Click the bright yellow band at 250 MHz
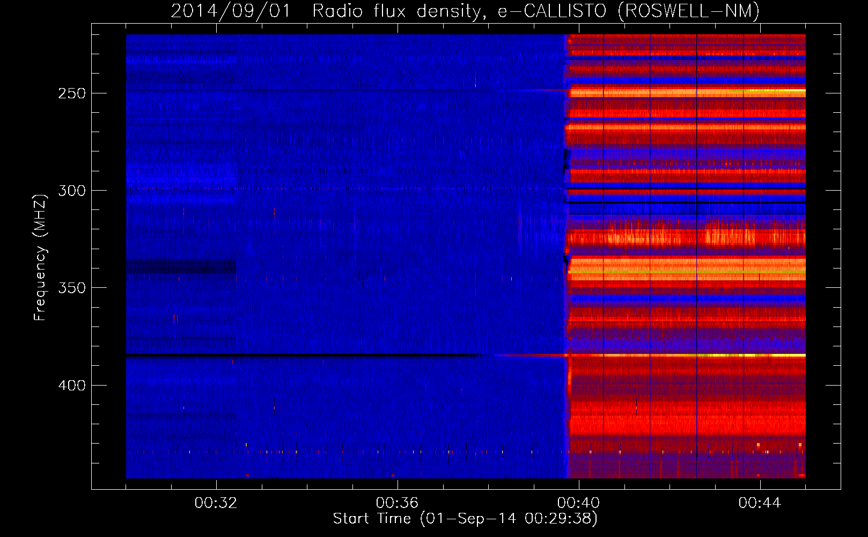The width and height of the screenshot is (868, 537). [x=687, y=92]
